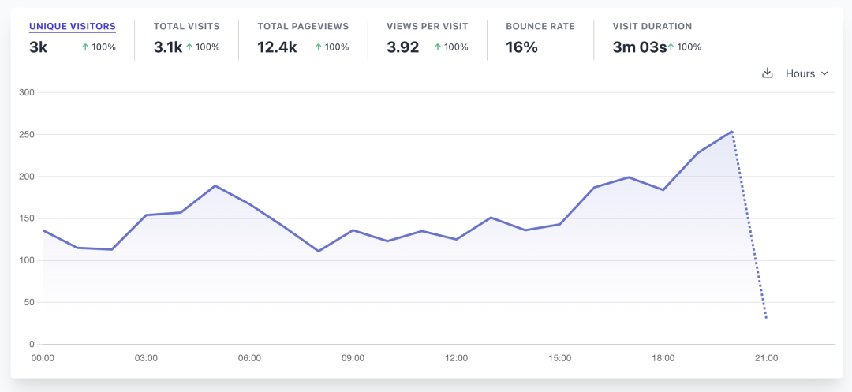Click the 18:00 x-axis label

point(663,358)
